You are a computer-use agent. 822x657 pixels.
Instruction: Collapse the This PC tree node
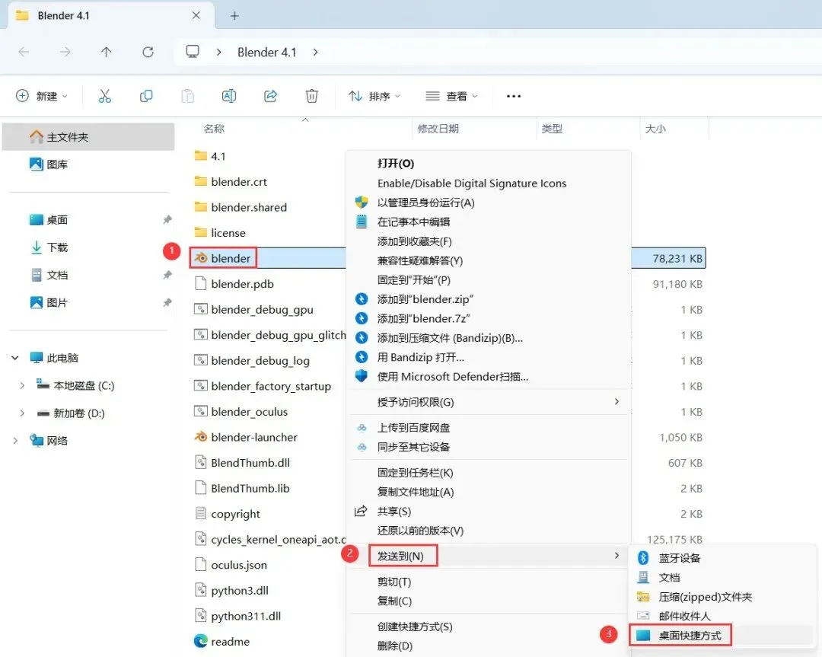(x=15, y=358)
